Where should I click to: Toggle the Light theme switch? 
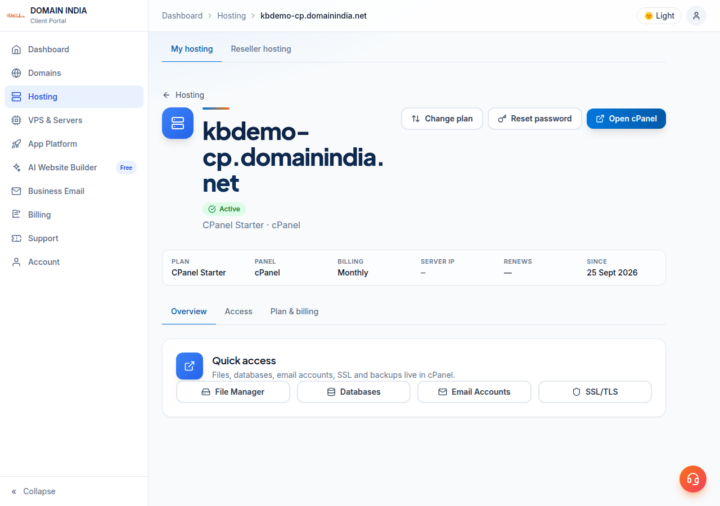pos(659,16)
